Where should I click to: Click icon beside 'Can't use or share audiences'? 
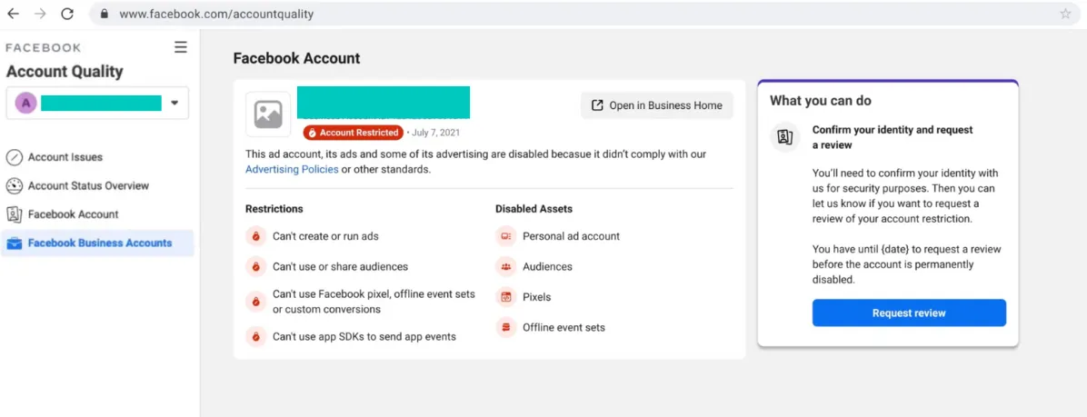coord(255,266)
